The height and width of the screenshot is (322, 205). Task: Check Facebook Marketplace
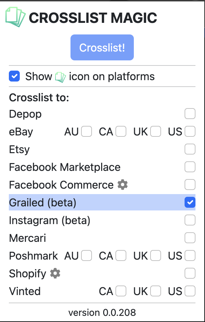point(190,167)
